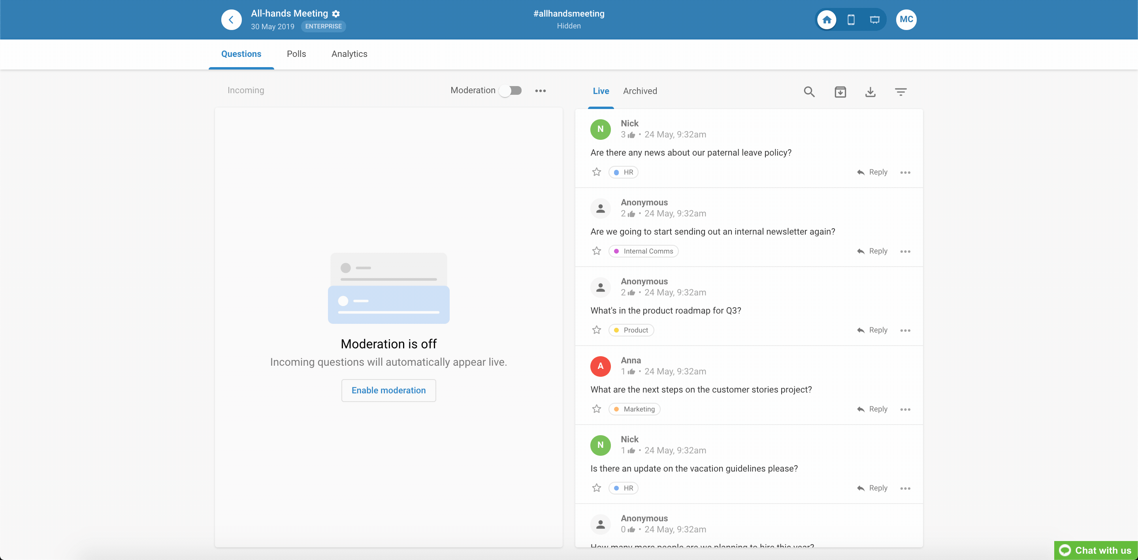Screen dimensions: 1138x560
Task: Open more menu on newsletter question
Action: (905, 251)
